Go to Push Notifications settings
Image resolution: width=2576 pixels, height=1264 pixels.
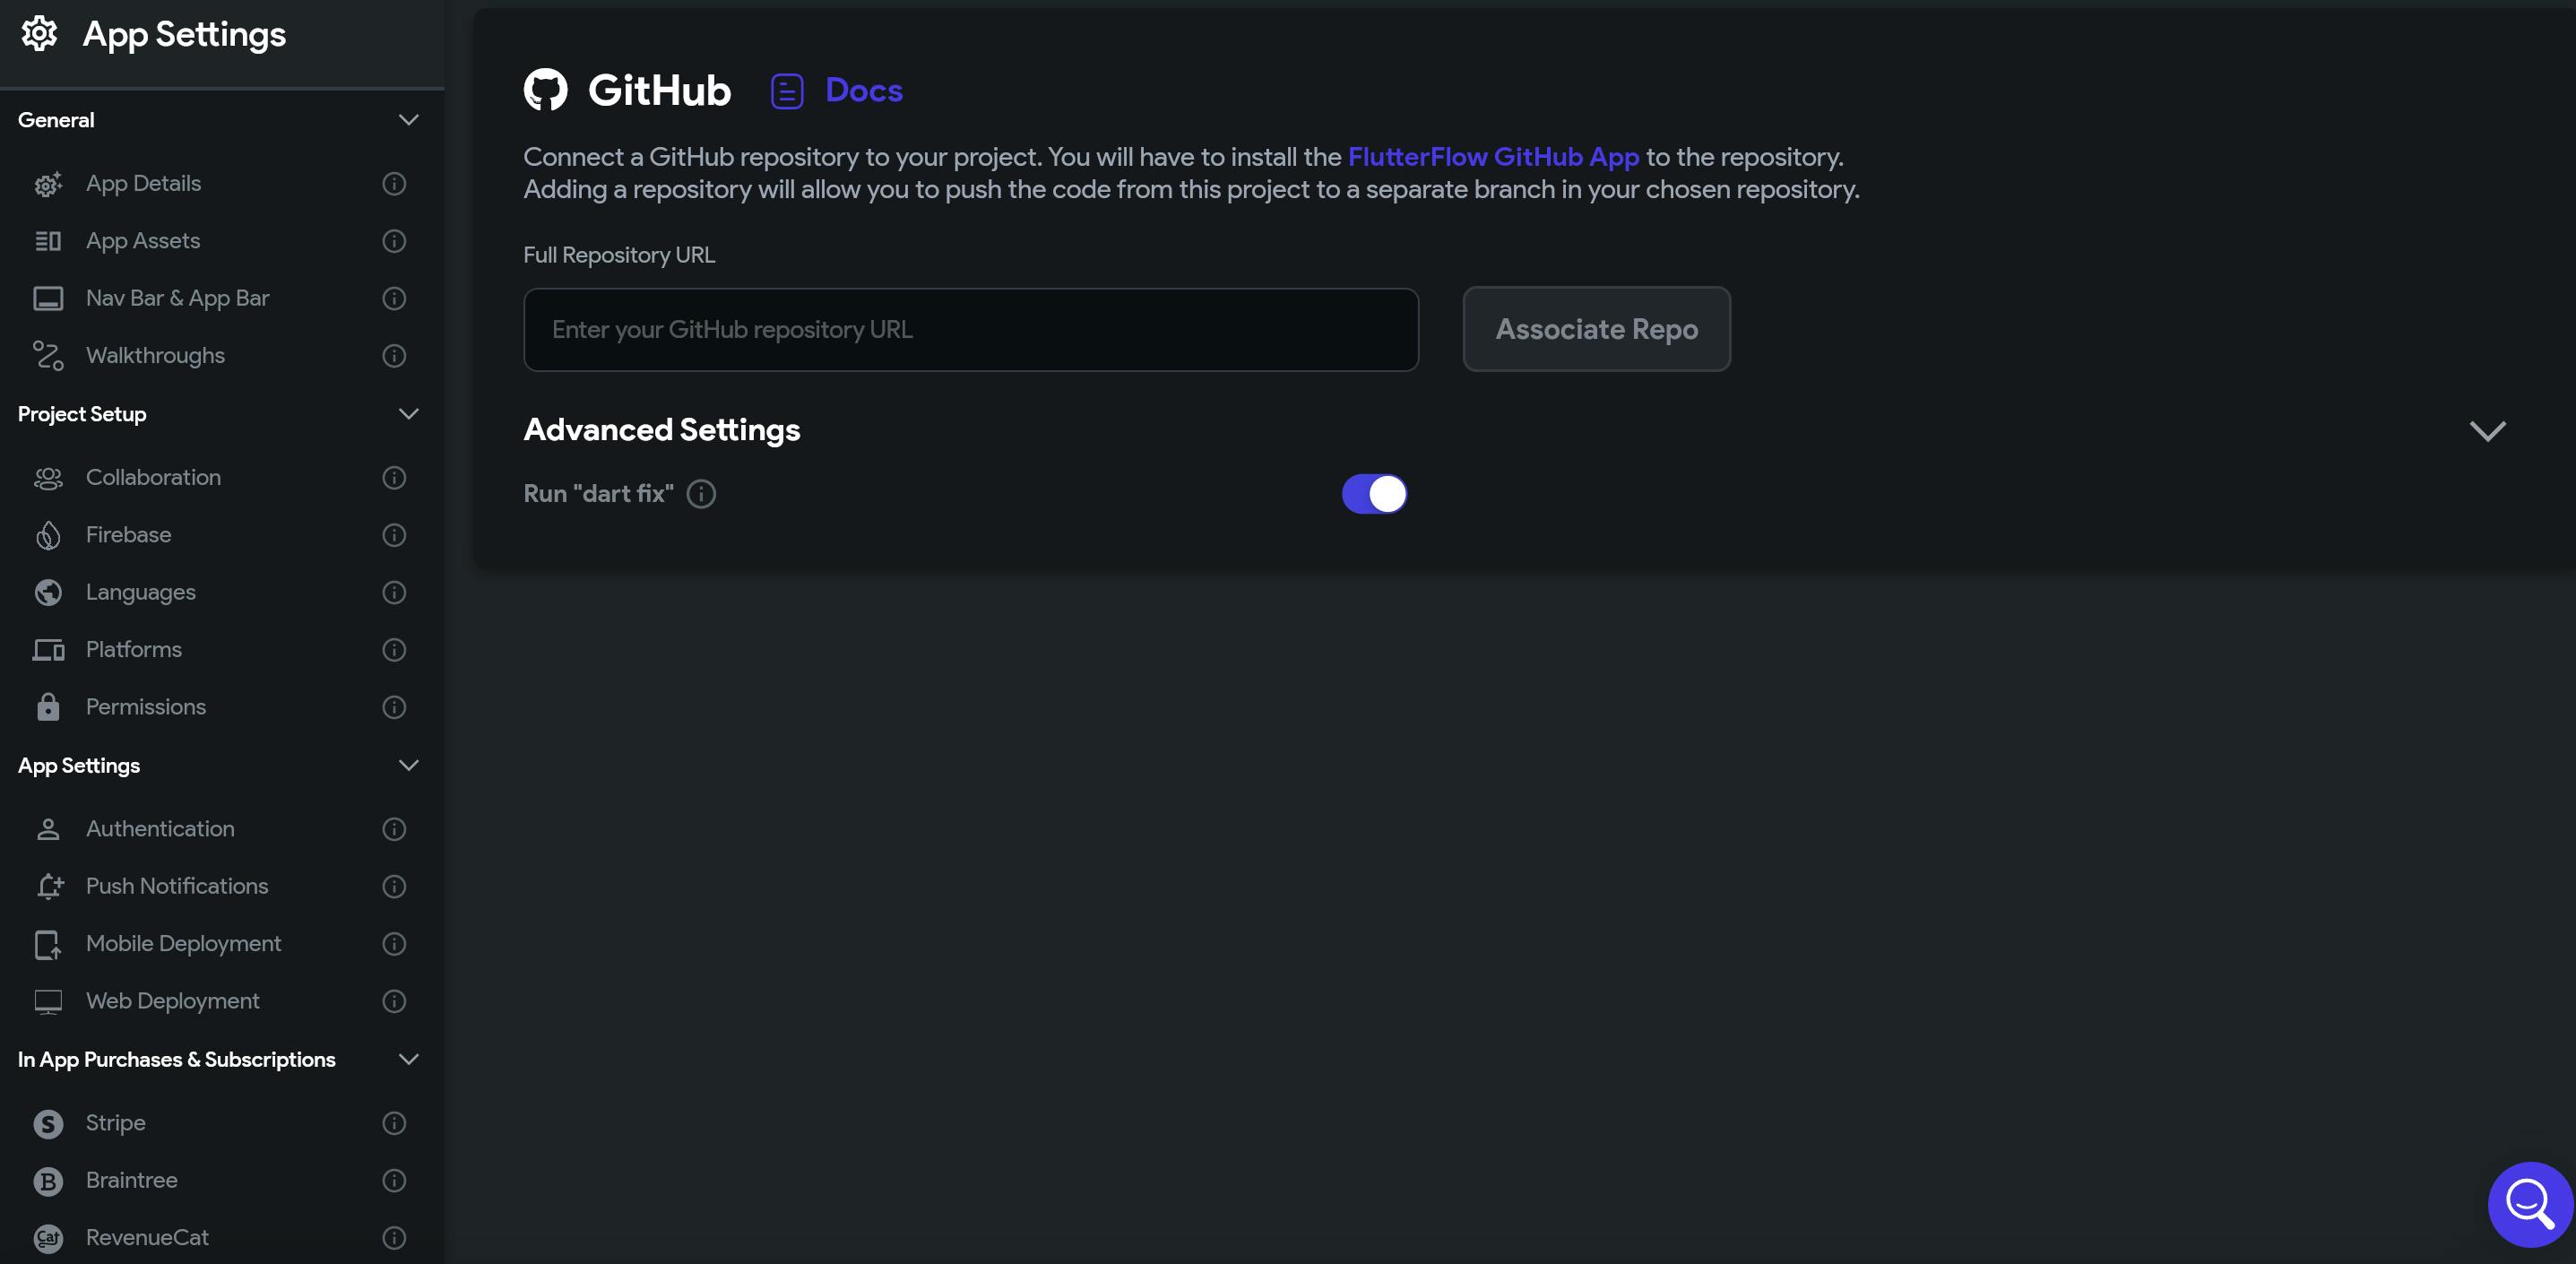click(177, 886)
